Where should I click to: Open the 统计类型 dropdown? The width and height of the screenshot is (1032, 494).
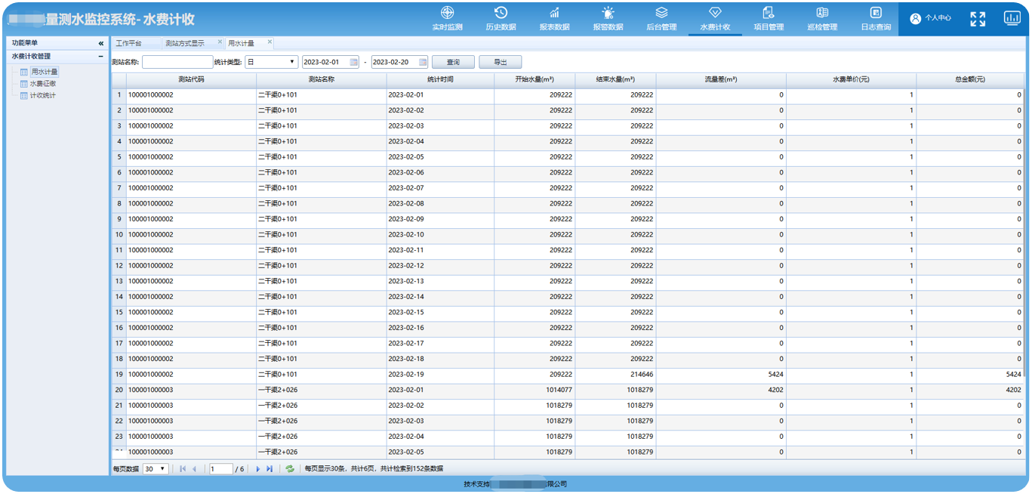[272, 62]
